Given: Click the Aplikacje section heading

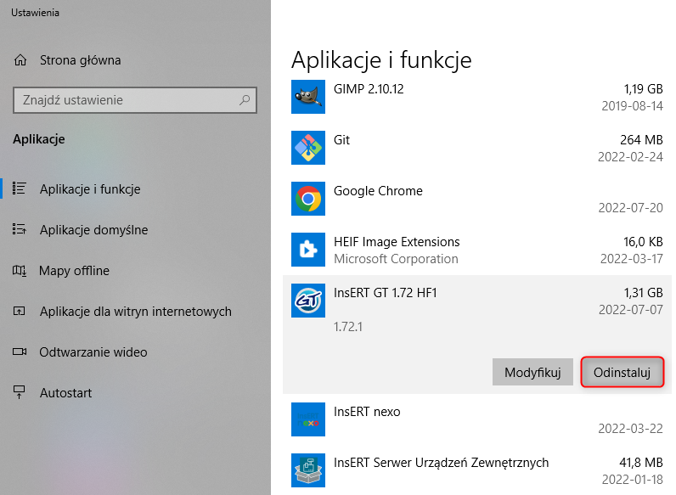Looking at the screenshot, I should coord(39,139).
